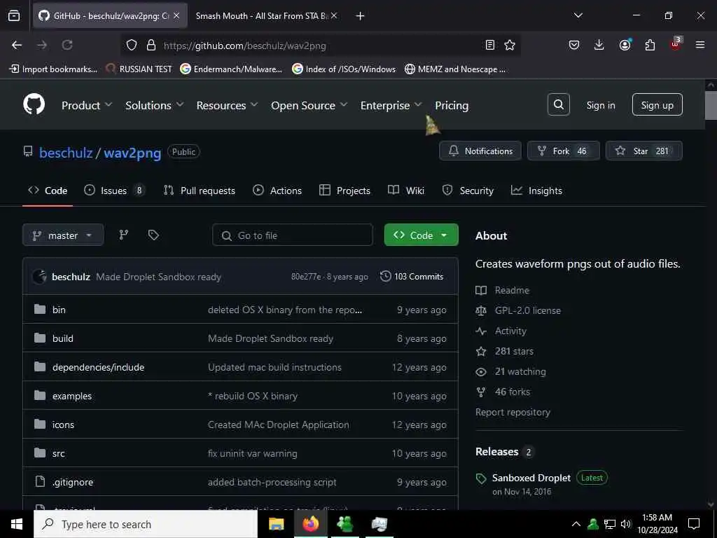Open the dependencies/include folder
The image size is (717, 538).
tap(98, 367)
